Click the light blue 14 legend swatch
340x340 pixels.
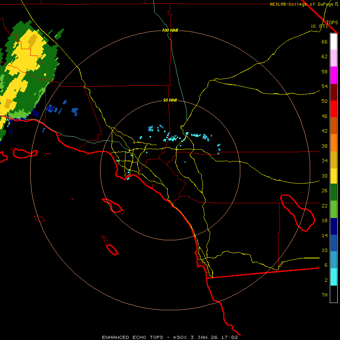[x=334, y=260]
